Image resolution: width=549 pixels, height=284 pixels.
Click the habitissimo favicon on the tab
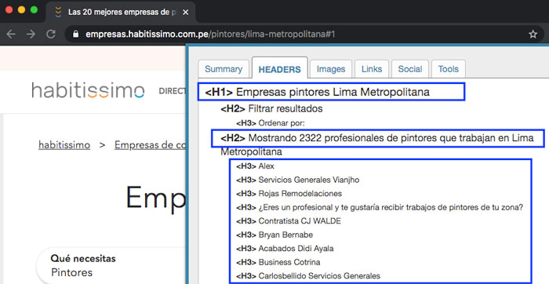point(59,13)
